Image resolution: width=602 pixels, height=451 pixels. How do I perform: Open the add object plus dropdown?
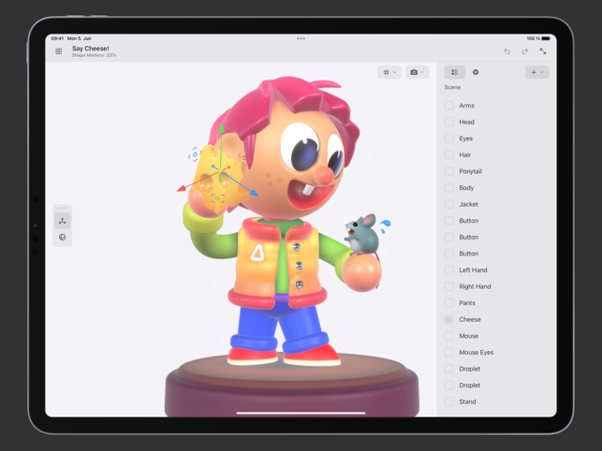coord(536,72)
